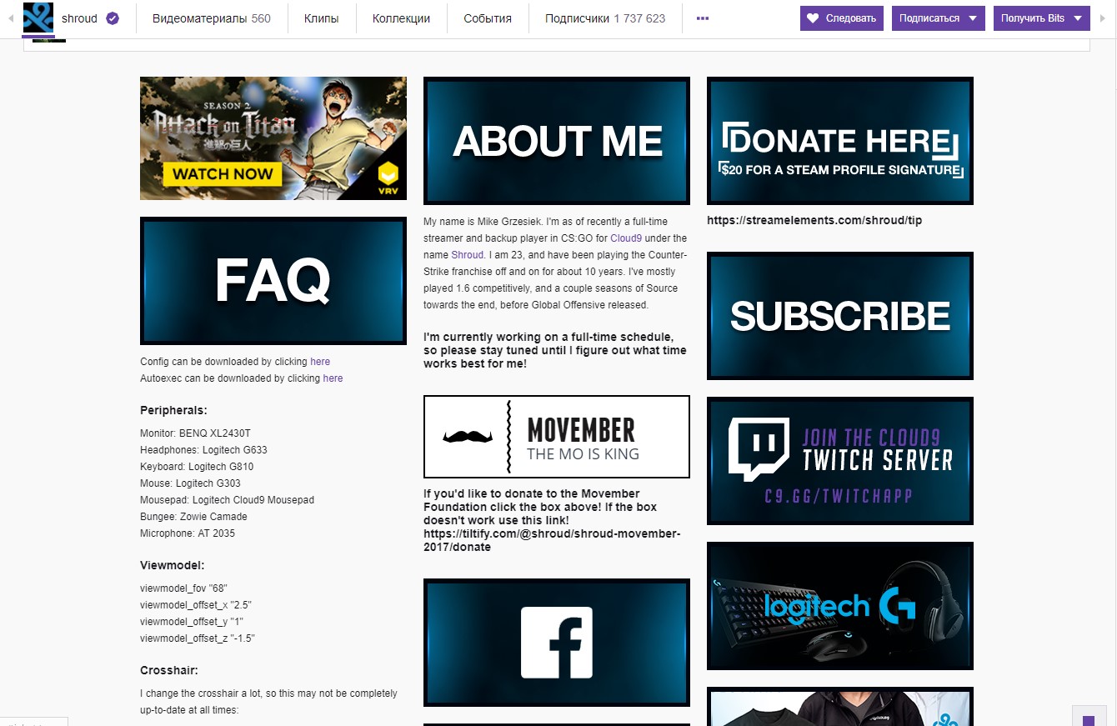Download autoexec via second 'here' link

point(333,378)
